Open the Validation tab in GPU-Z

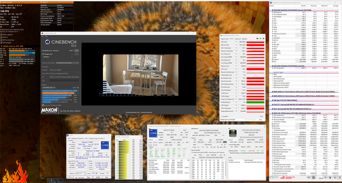tap(244, 39)
